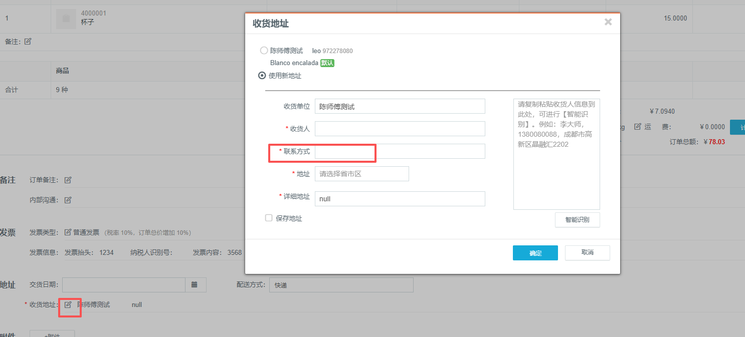
Task: Click the 杯子 product name
Action: [x=87, y=23]
